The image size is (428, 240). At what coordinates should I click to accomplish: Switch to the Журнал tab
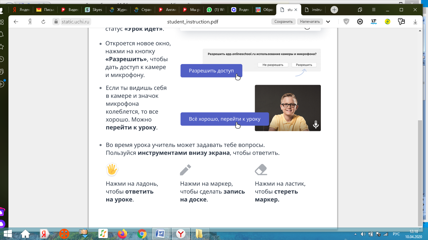click(118, 10)
